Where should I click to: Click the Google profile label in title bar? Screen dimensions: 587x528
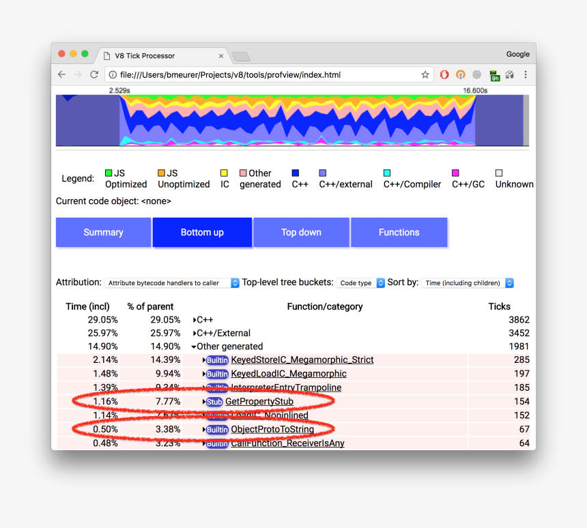518,54
